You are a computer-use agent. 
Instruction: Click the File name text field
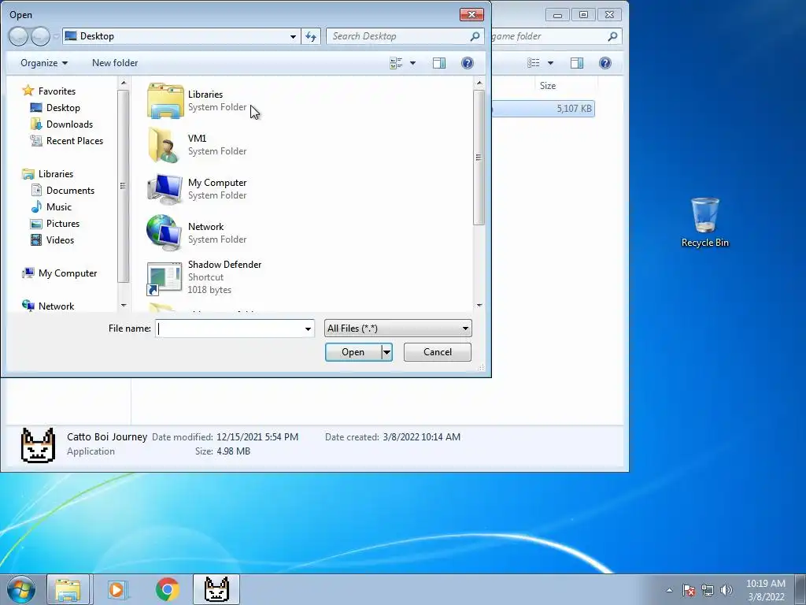(x=229, y=328)
